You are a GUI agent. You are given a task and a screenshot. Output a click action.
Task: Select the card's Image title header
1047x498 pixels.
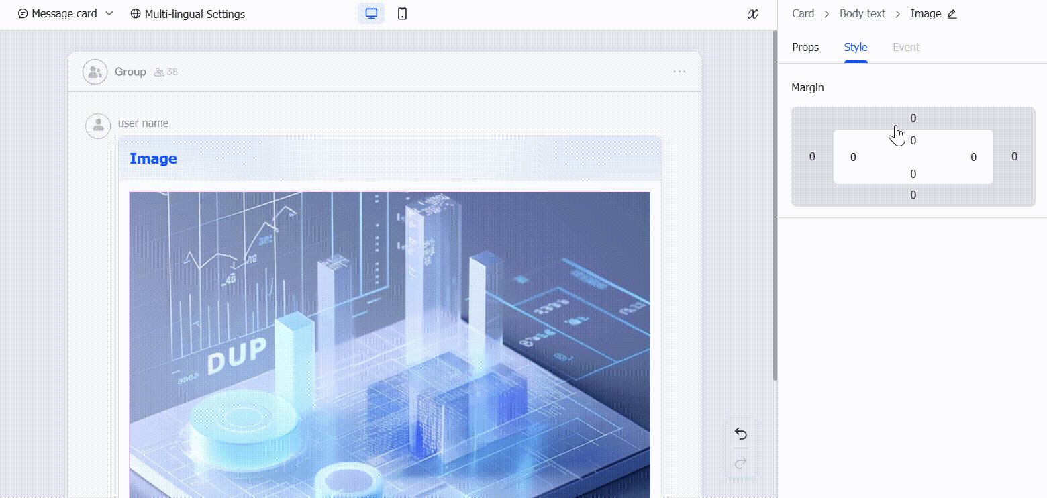(x=390, y=158)
